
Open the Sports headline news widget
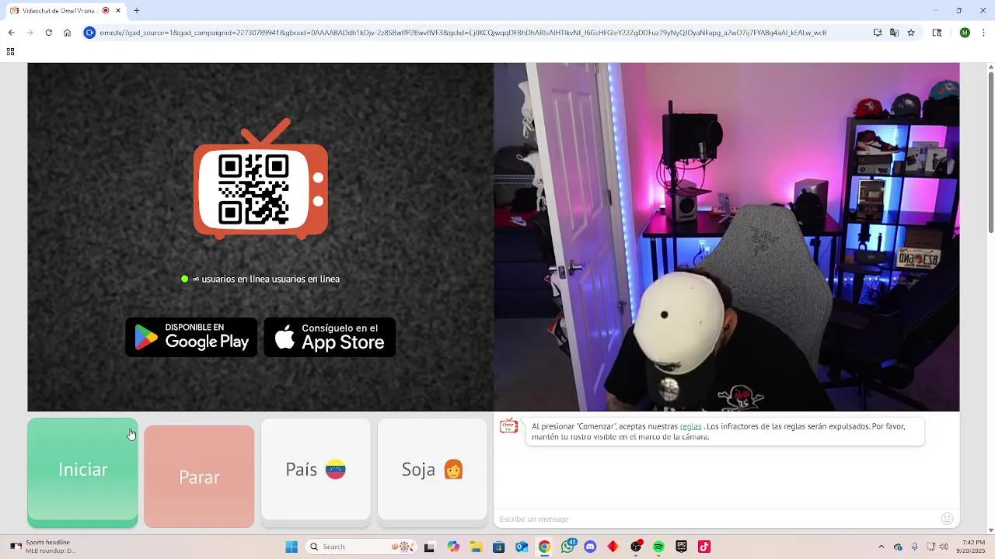[x=44, y=547]
